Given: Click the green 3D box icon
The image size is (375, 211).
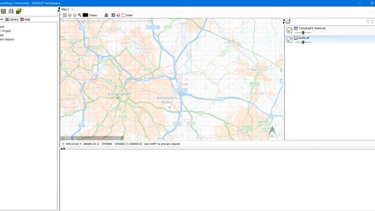Looking at the screenshot, I should click(x=19, y=11).
